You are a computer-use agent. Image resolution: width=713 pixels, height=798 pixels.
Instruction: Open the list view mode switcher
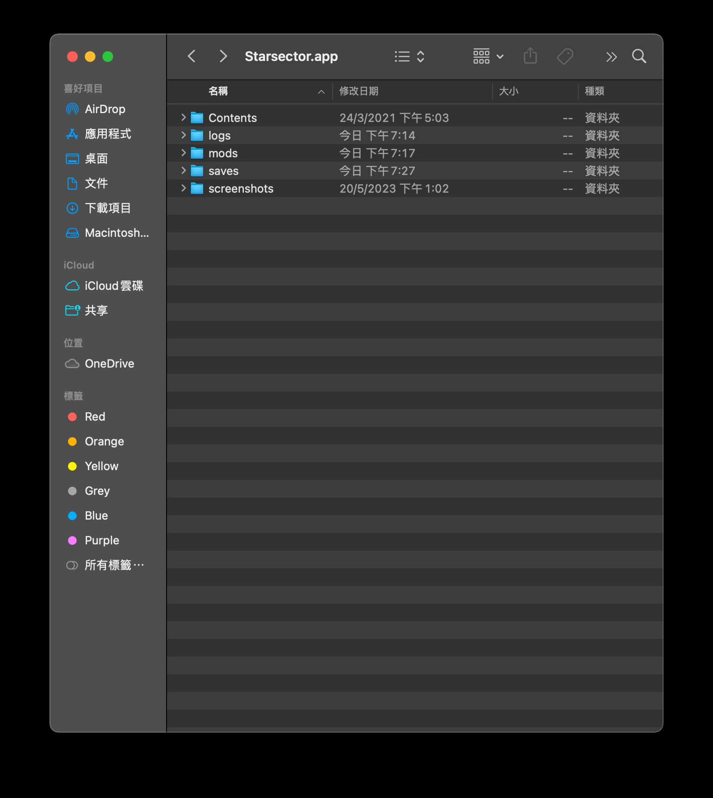pos(409,57)
